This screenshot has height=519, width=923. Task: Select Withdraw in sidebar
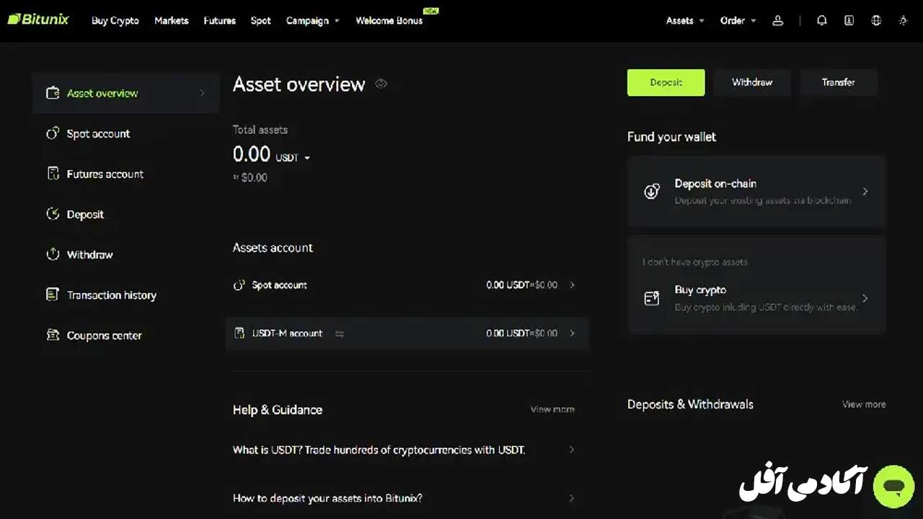(90, 254)
